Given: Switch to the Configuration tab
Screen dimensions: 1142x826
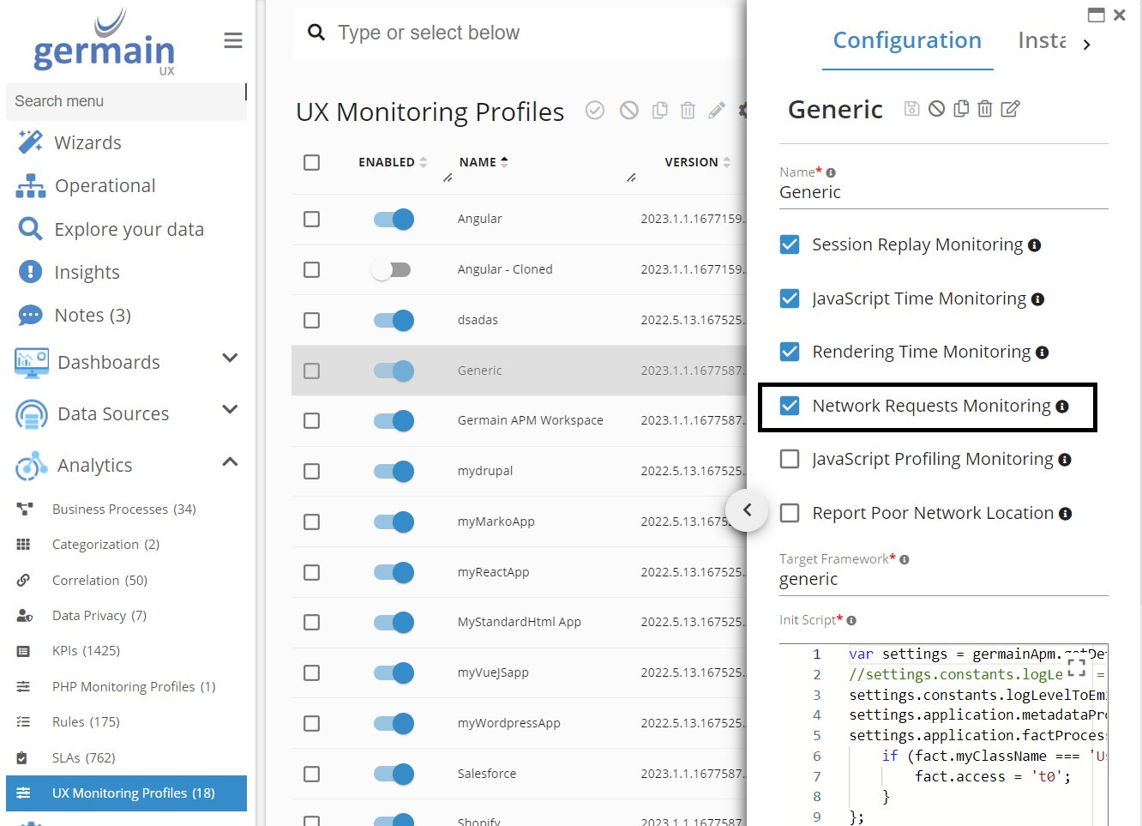Looking at the screenshot, I should click(906, 40).
